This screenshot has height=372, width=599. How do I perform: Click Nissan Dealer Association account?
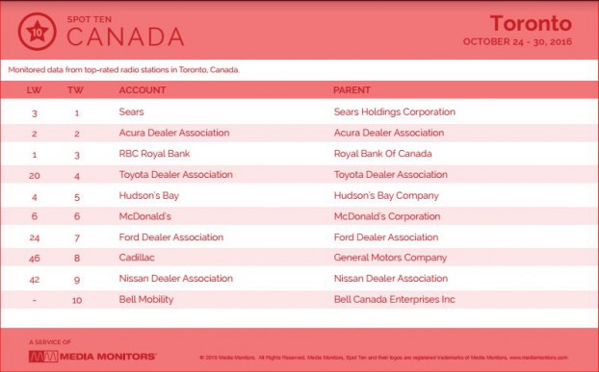click(x=175, y=278)
